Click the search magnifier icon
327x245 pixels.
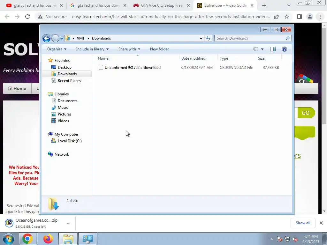click(287, 38)
